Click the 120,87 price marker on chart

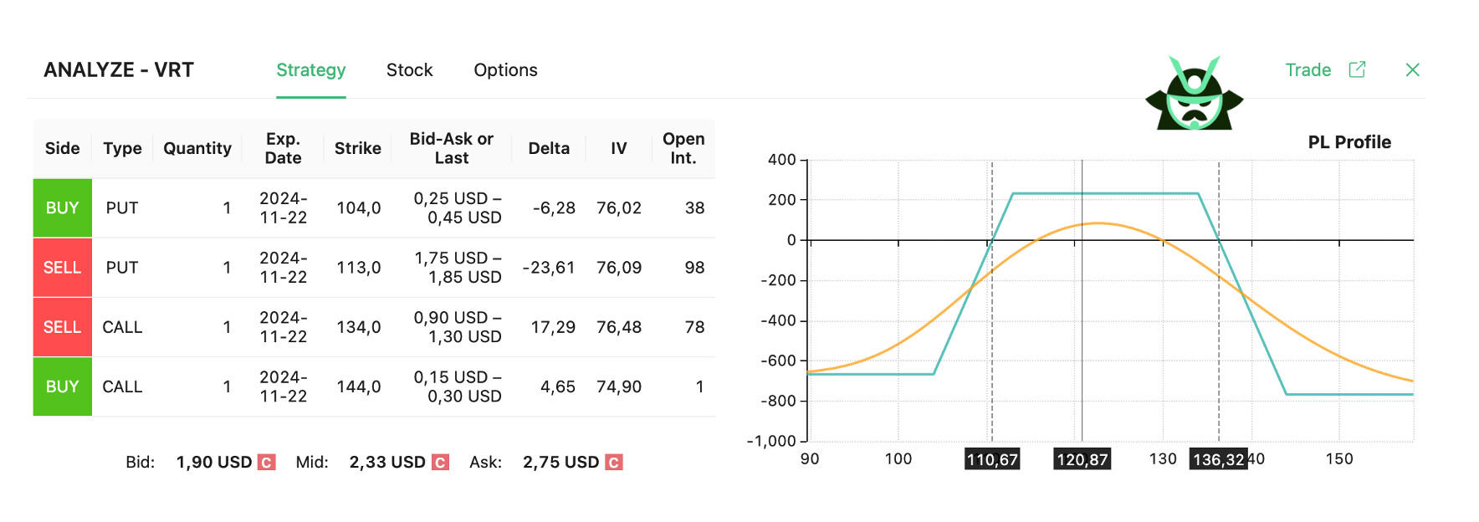tap(1082, 459)
